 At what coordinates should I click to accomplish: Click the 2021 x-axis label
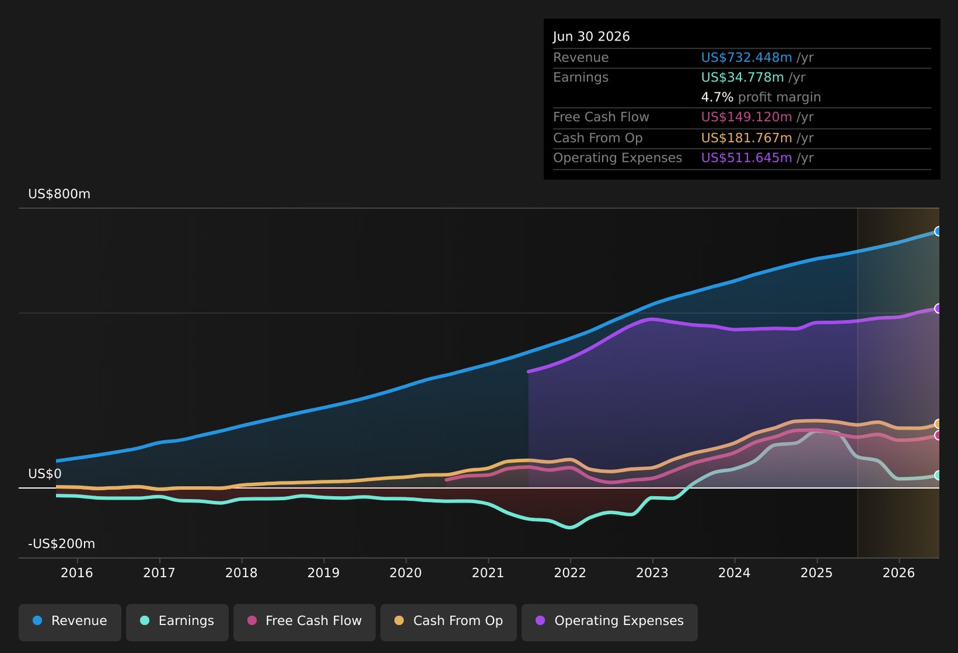pos(488,573)
